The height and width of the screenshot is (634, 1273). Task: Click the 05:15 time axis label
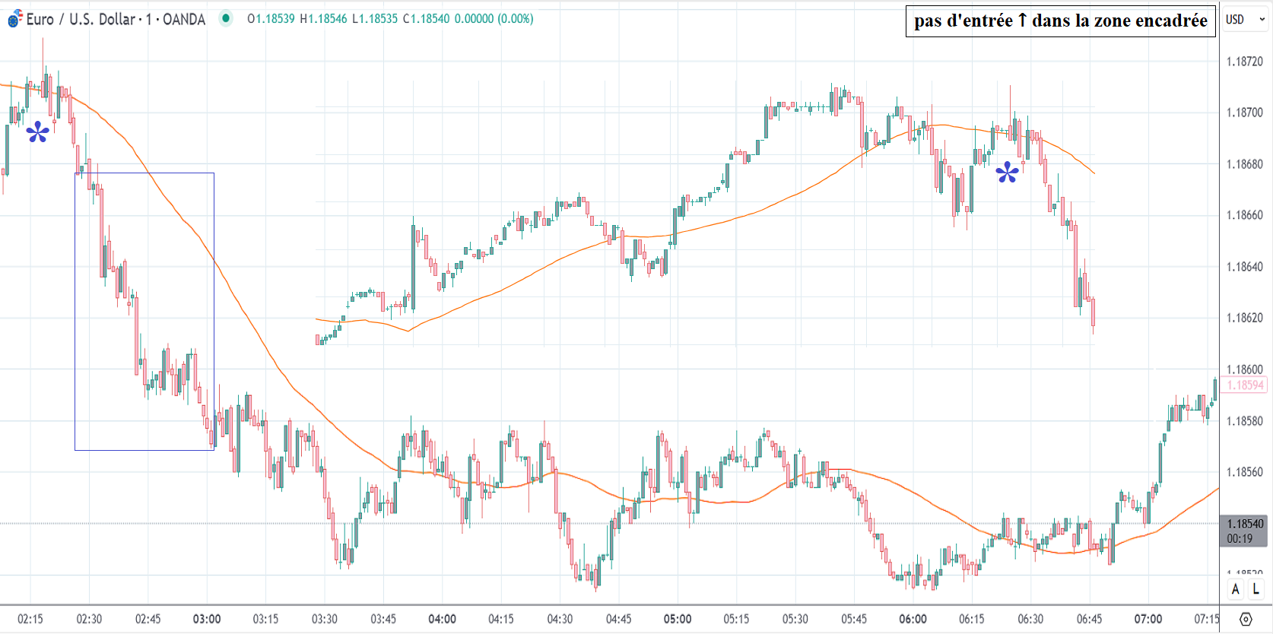[x=736, y=619]
